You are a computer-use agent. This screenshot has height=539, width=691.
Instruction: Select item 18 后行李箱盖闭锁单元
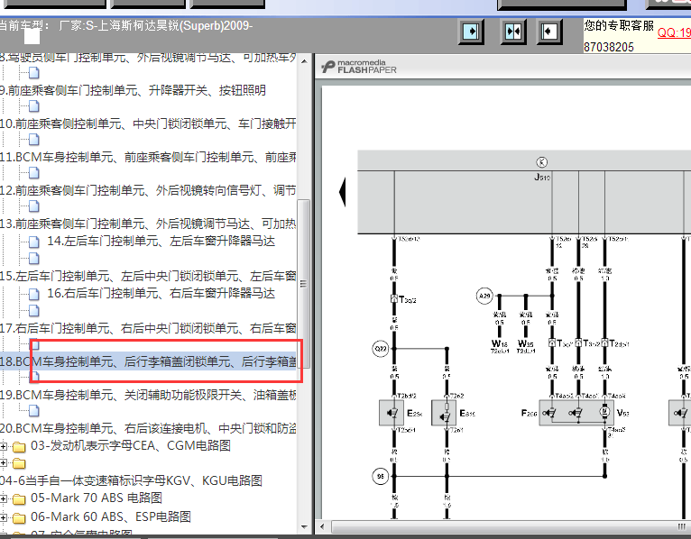click(148, 361)
